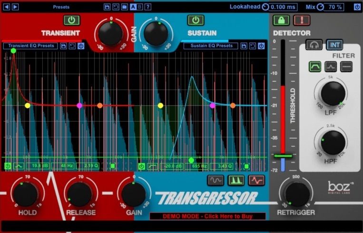Go to the previous preset arrow
363x233 pixels.
[7, 7]
